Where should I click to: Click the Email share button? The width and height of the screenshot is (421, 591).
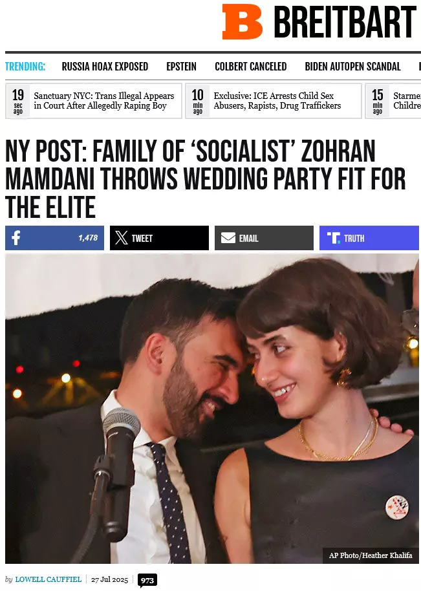264,238
